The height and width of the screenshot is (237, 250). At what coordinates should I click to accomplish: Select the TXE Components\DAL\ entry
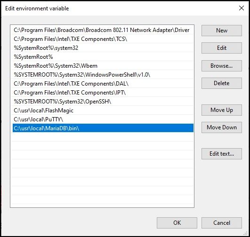(x=103, y=84)
